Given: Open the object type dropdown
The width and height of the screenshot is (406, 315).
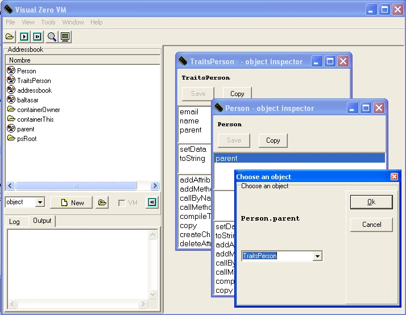Looking at the screenshot, I should pyautogui.click(x=40, y=202).
